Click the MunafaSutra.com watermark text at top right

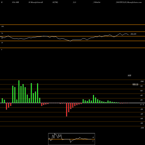click(x=135, y=2)
